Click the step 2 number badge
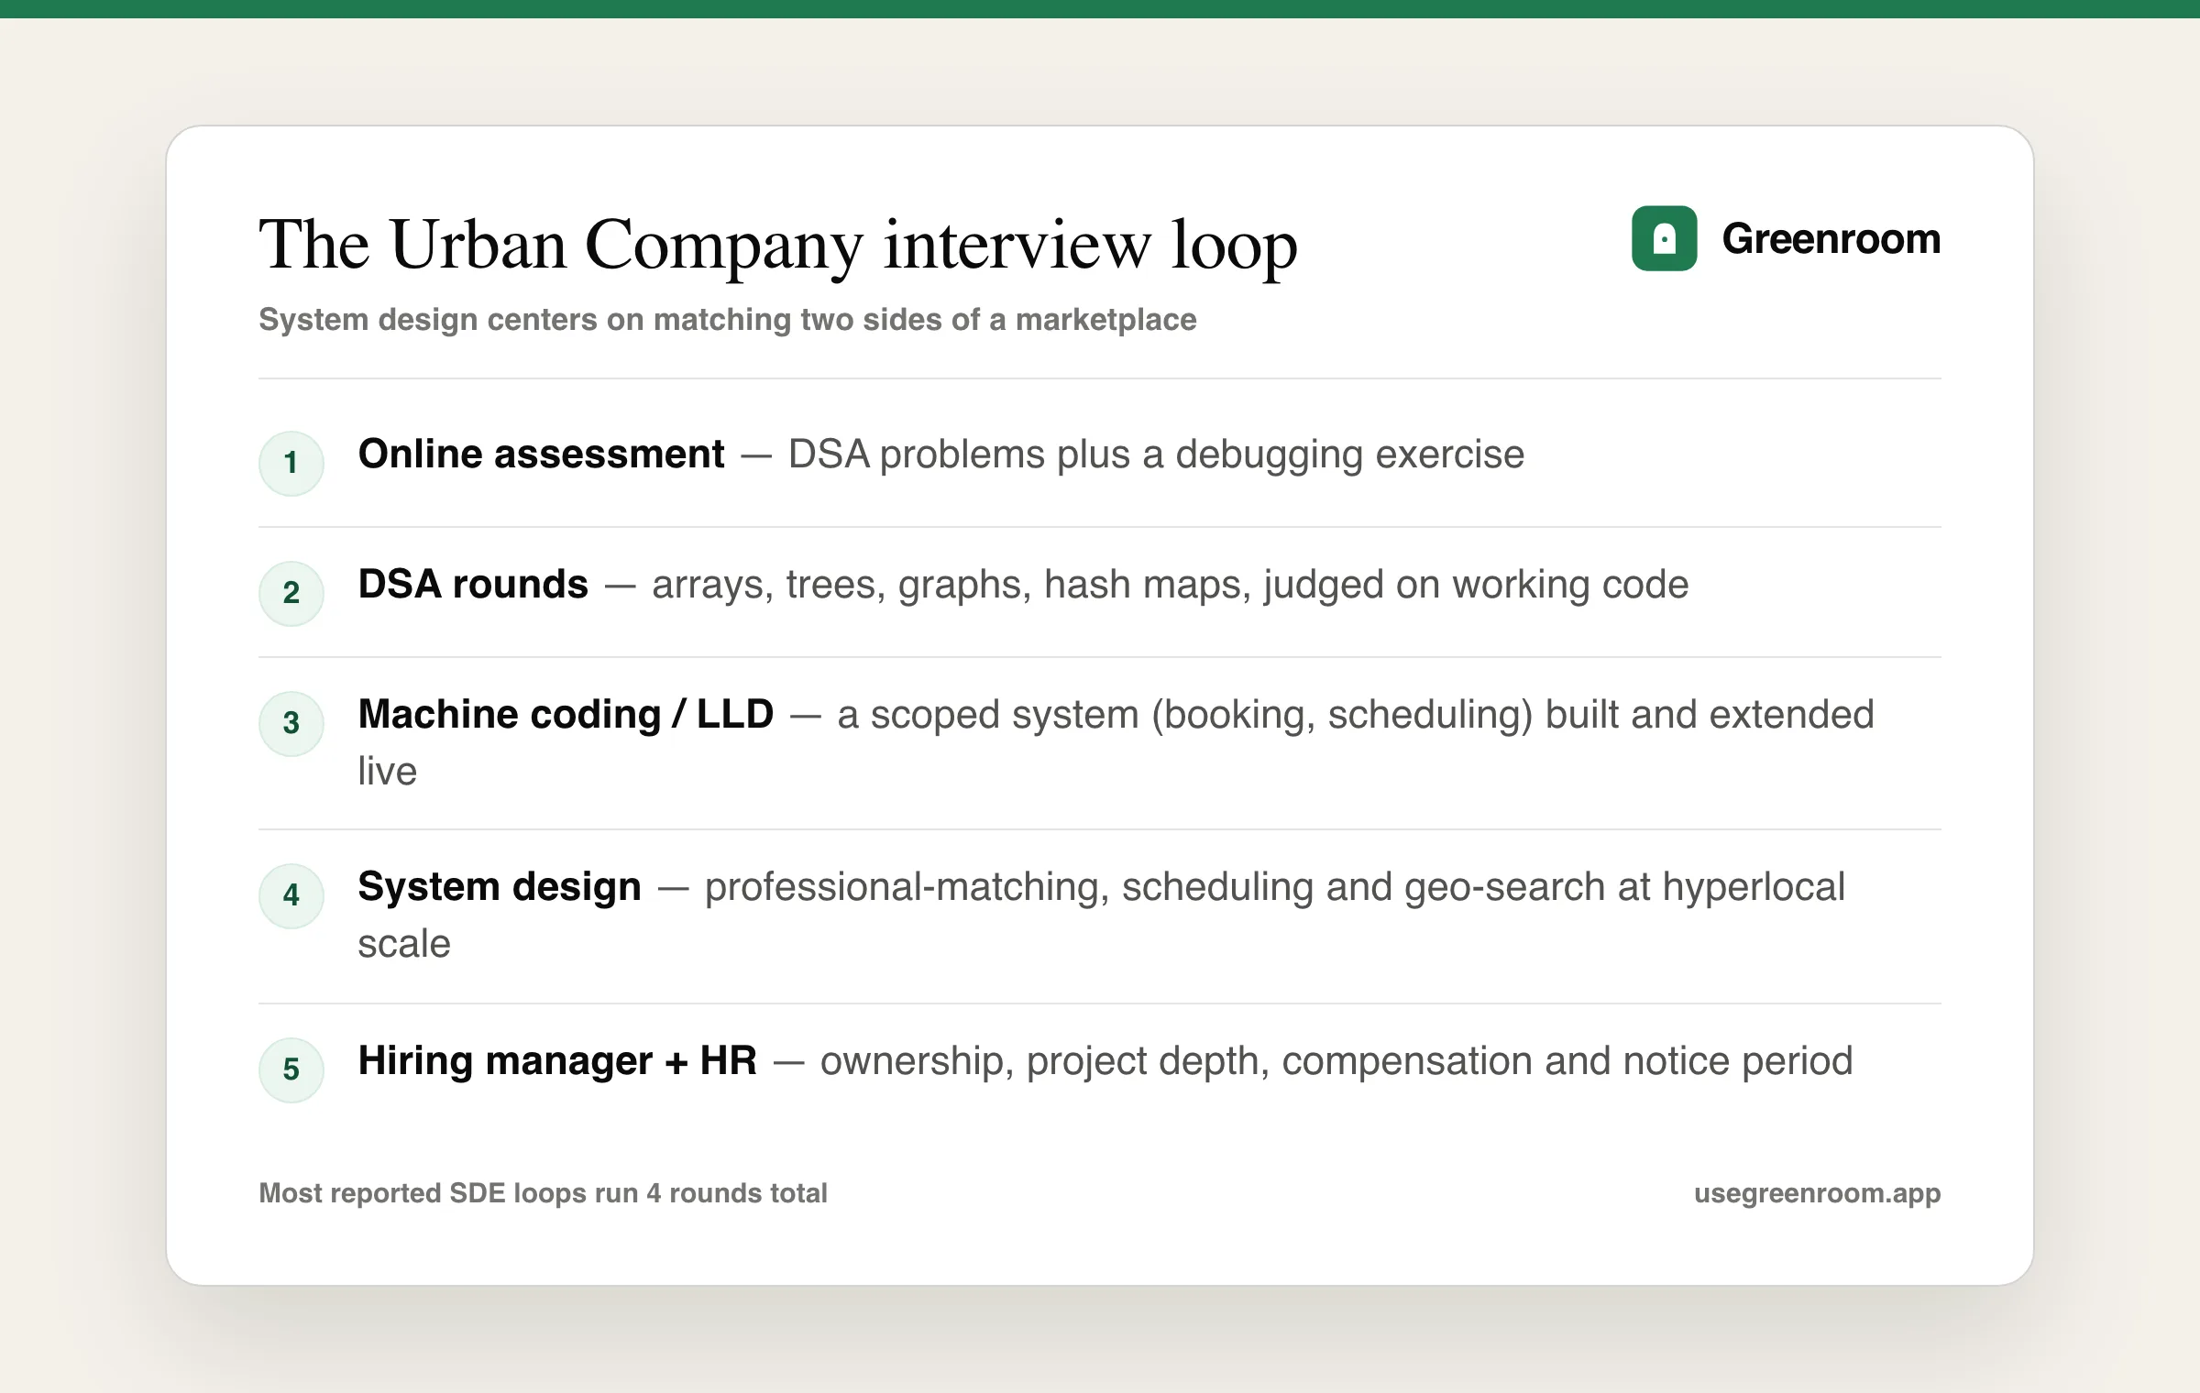The image size is (2200, 1393). pos(291,593)
